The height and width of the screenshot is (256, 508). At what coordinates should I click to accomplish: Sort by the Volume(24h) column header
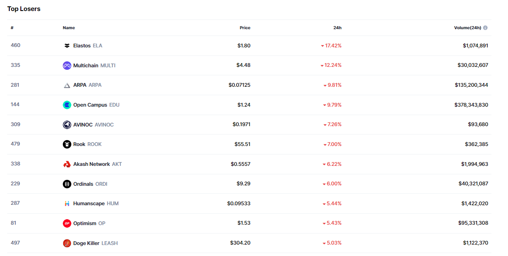[467, 28]
